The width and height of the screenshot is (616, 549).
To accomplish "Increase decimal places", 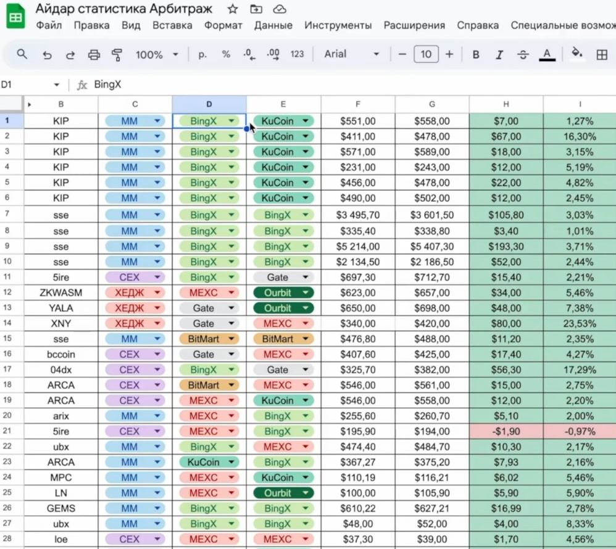I will click(x=273, y=54).
